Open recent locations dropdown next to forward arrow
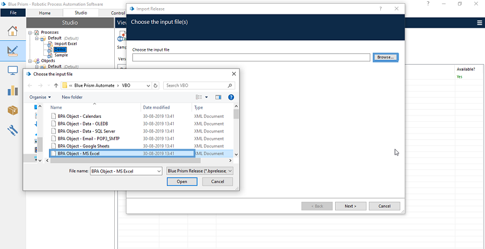 [48, 86]
